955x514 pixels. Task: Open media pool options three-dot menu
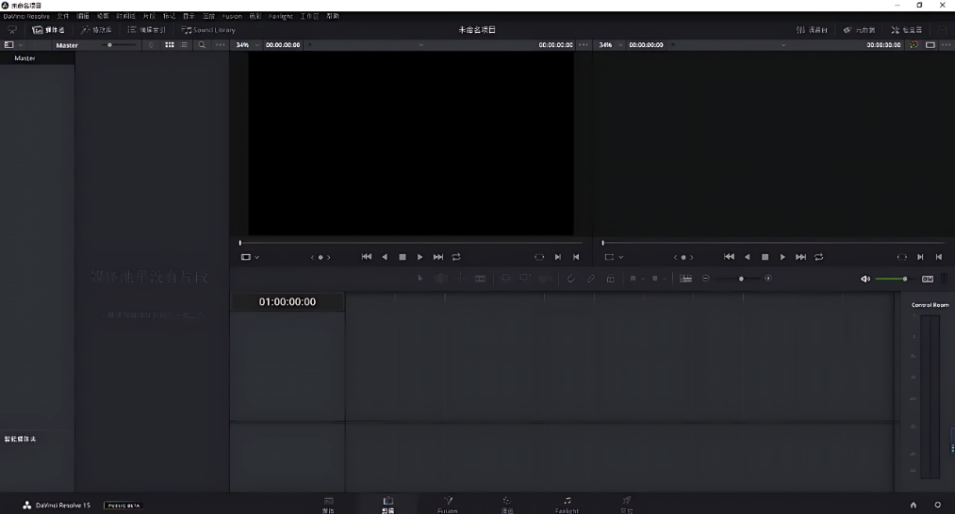pyautogui.click(x=220, y=45)
